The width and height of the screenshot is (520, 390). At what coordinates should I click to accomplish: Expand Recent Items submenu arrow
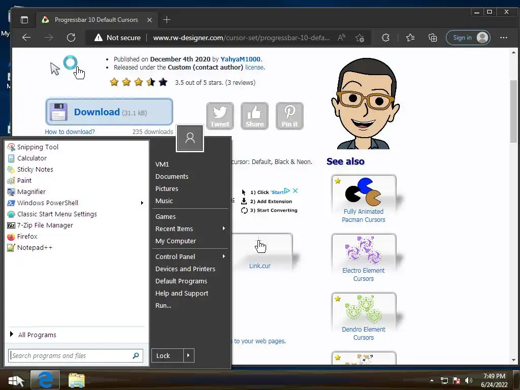pyautogui.click(x=224, y=228)
